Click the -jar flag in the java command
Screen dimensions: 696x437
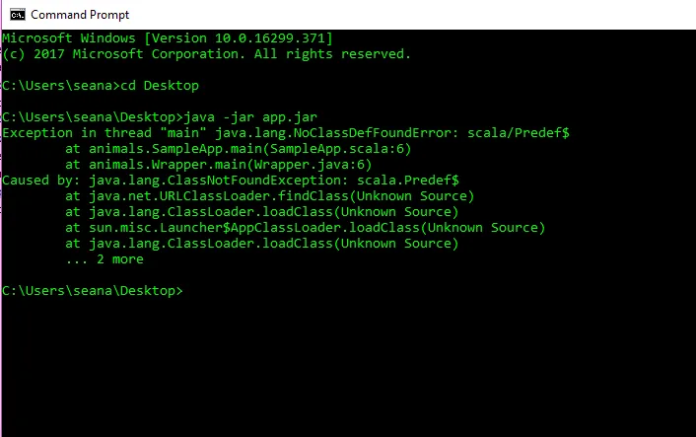239,117
